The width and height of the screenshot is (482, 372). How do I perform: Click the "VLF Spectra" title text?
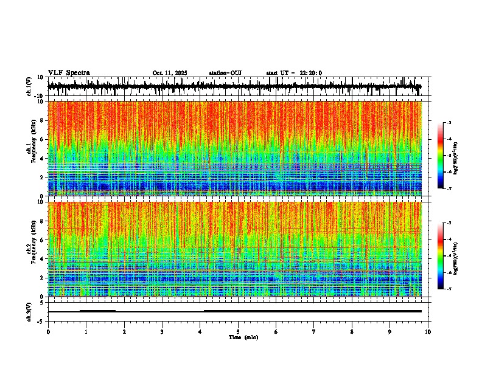[x=69, y=73]
